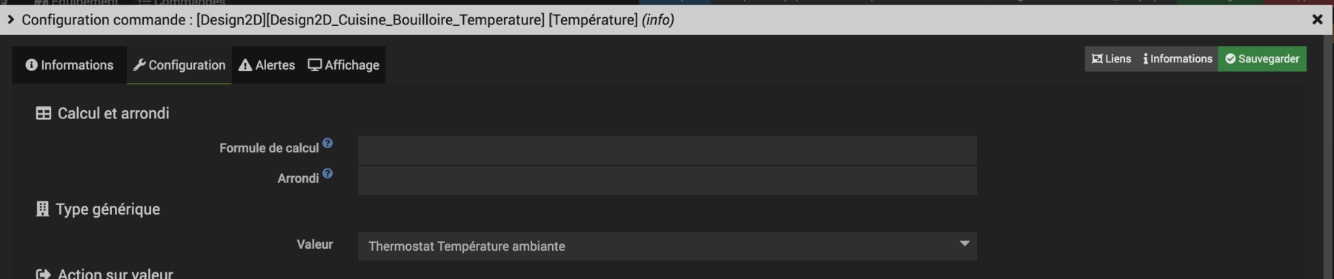Switch to the Configuration tab
The height and width of the screenshot is (279, 1334).
(x=179, y=65)
